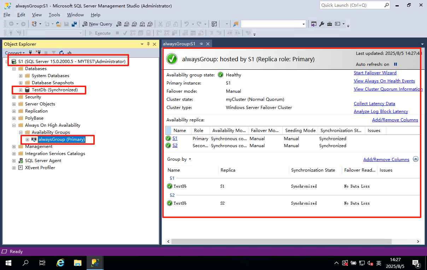Viewport: 427px width, 270px height.
Task: Select Integration Services Catalogs node
Action: tap(55, 154)
